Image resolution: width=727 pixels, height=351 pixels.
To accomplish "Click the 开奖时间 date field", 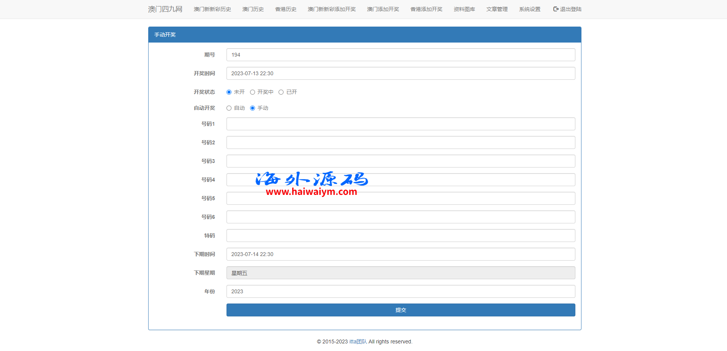I will pyautogui.click(x=401, y=73).
